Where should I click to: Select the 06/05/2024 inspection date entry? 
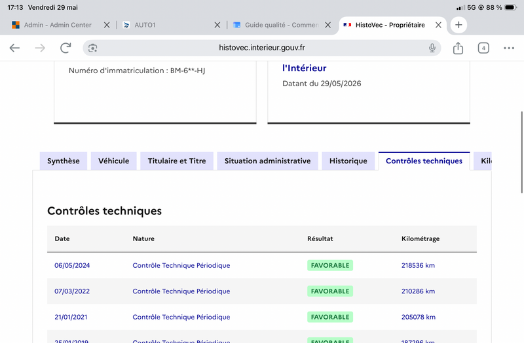tap(72, 265)
